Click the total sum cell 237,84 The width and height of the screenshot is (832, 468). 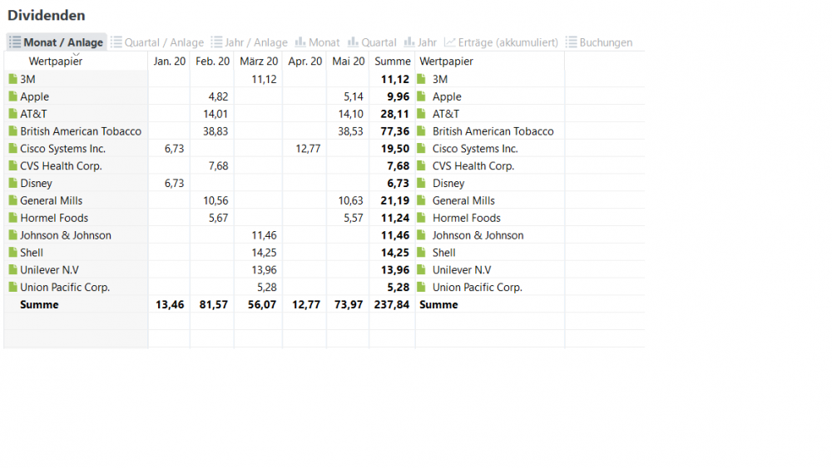coord(392,305)
